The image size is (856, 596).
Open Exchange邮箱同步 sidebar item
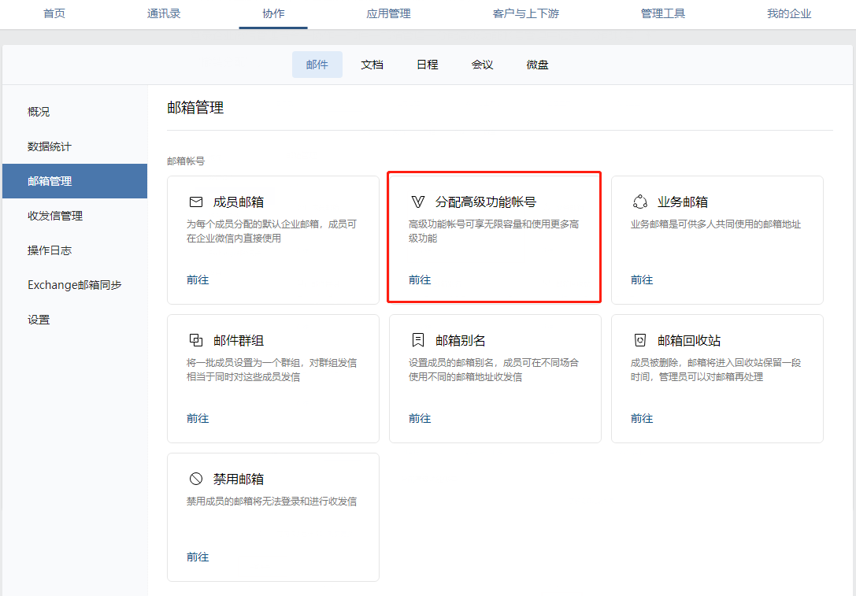[x=75, y=285]
